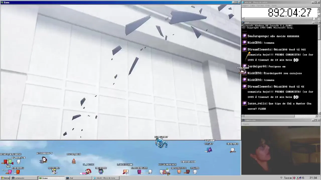Click the SANDSUKE22 avatar sprite
Image resolution: width=321 pixels, height=180 pixels.
point(179,171)
